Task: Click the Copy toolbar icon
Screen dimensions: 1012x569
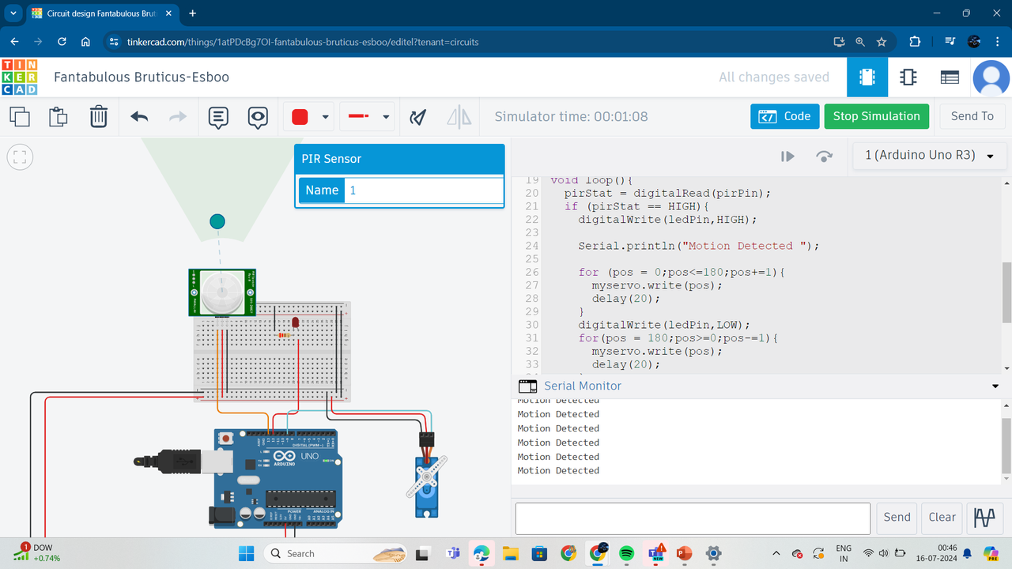Action: [x=20, y=117]
